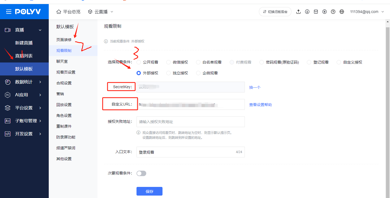Click the home icon for 平台总览
Screen dimensions: 390x198
(x=59, y=12)
